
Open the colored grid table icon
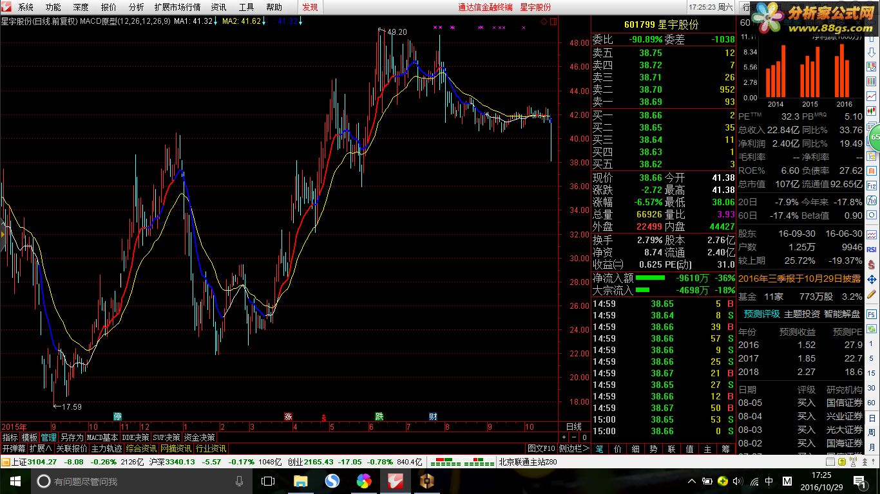coord(871,81)
